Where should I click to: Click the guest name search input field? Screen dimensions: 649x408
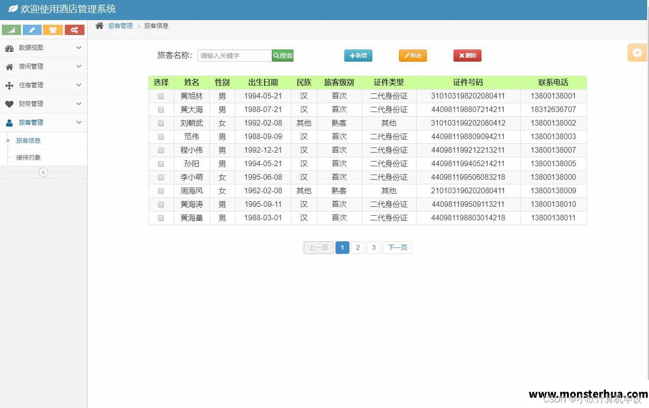pos(233,55)
